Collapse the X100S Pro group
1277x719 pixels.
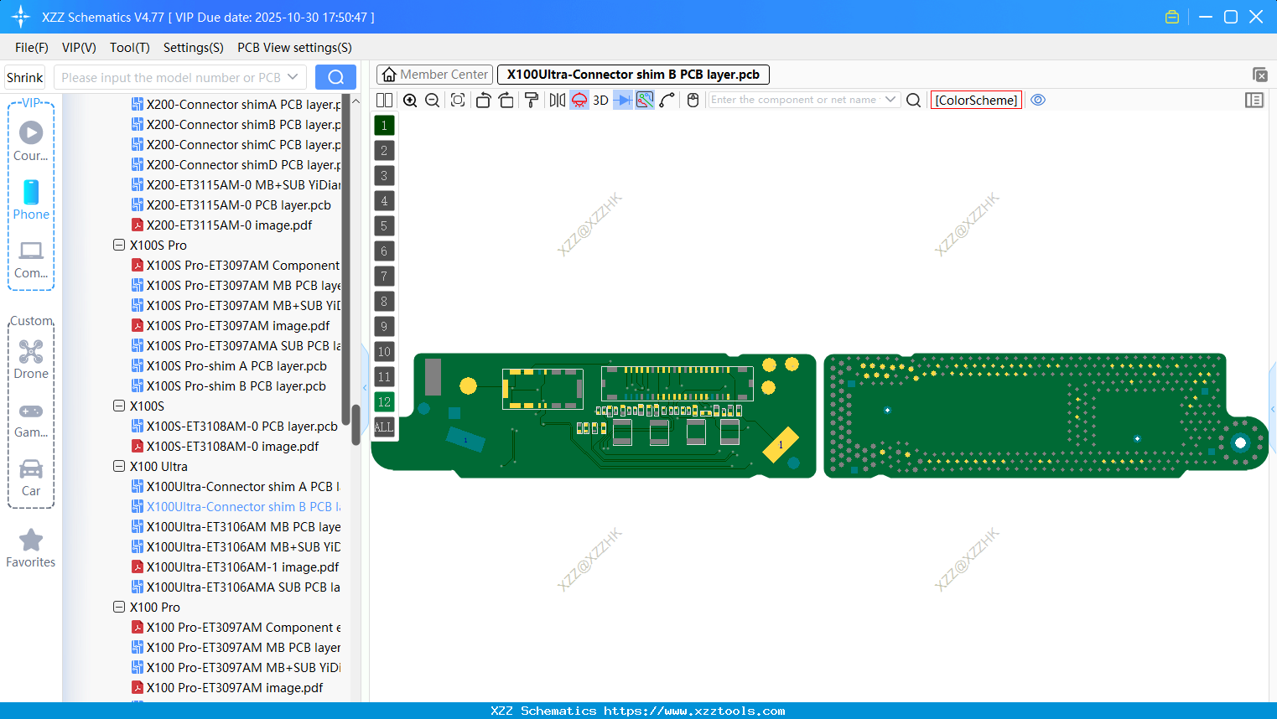click(x=118, y=245)
